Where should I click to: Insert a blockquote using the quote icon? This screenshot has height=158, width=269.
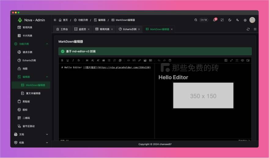click(104, 60)
